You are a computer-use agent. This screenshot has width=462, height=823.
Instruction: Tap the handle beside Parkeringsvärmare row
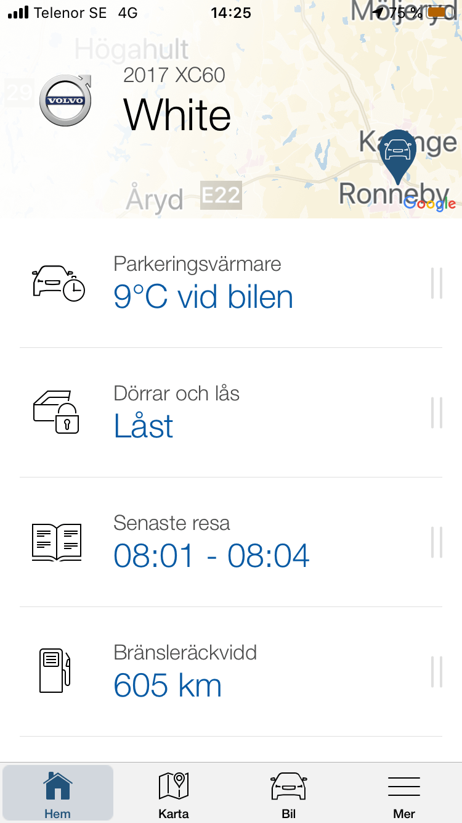(437, 283)
